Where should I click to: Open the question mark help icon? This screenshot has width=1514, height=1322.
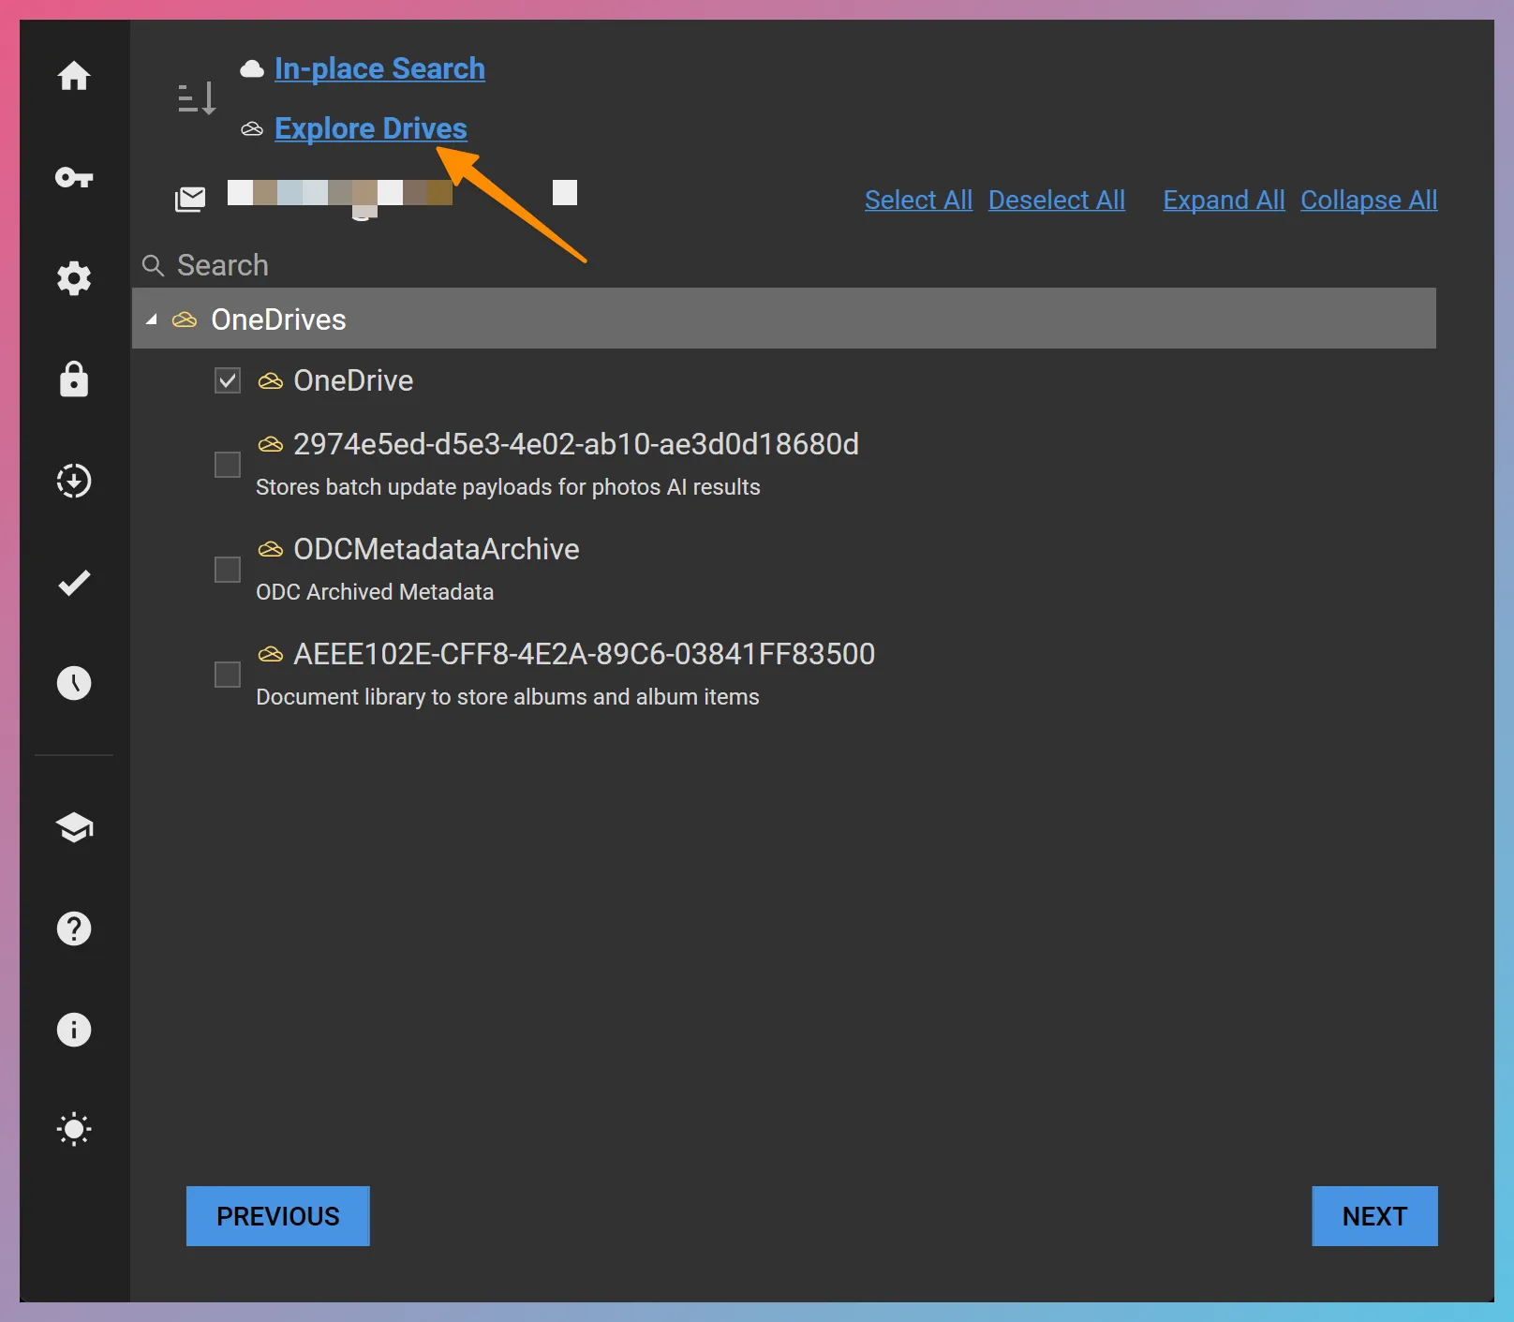pos(74,928)
